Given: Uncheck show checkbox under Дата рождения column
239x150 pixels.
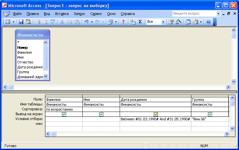Looking at the screenshot, I should tap(156, 114).
